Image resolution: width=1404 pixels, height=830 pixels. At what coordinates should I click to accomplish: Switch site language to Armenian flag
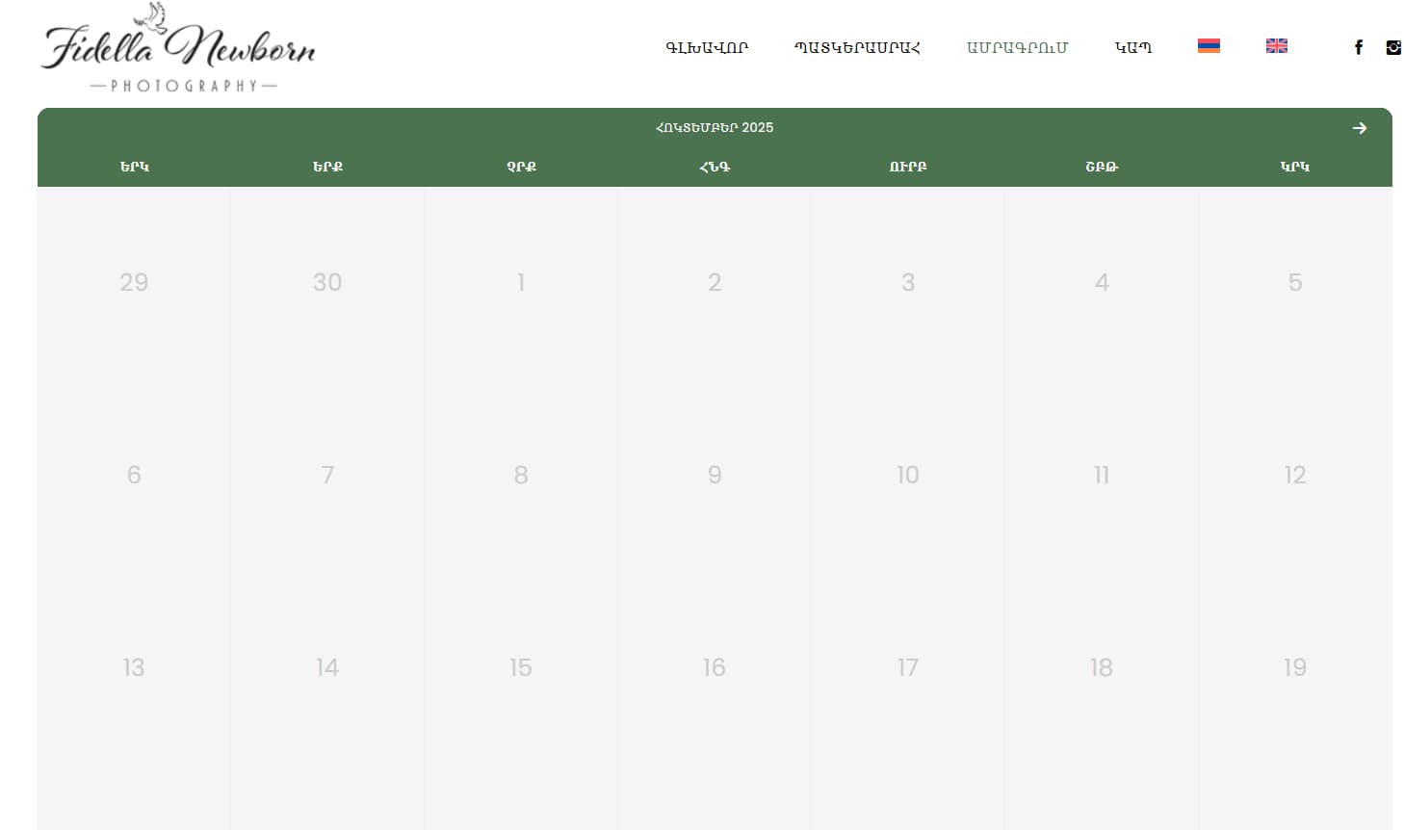(x=1209, y=46)
